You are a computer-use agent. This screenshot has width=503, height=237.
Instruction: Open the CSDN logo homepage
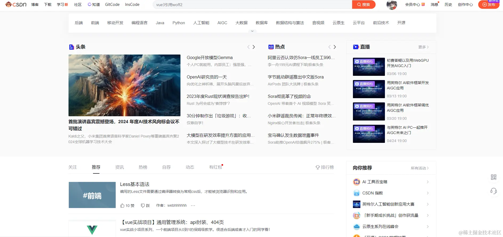click(16, 5)
